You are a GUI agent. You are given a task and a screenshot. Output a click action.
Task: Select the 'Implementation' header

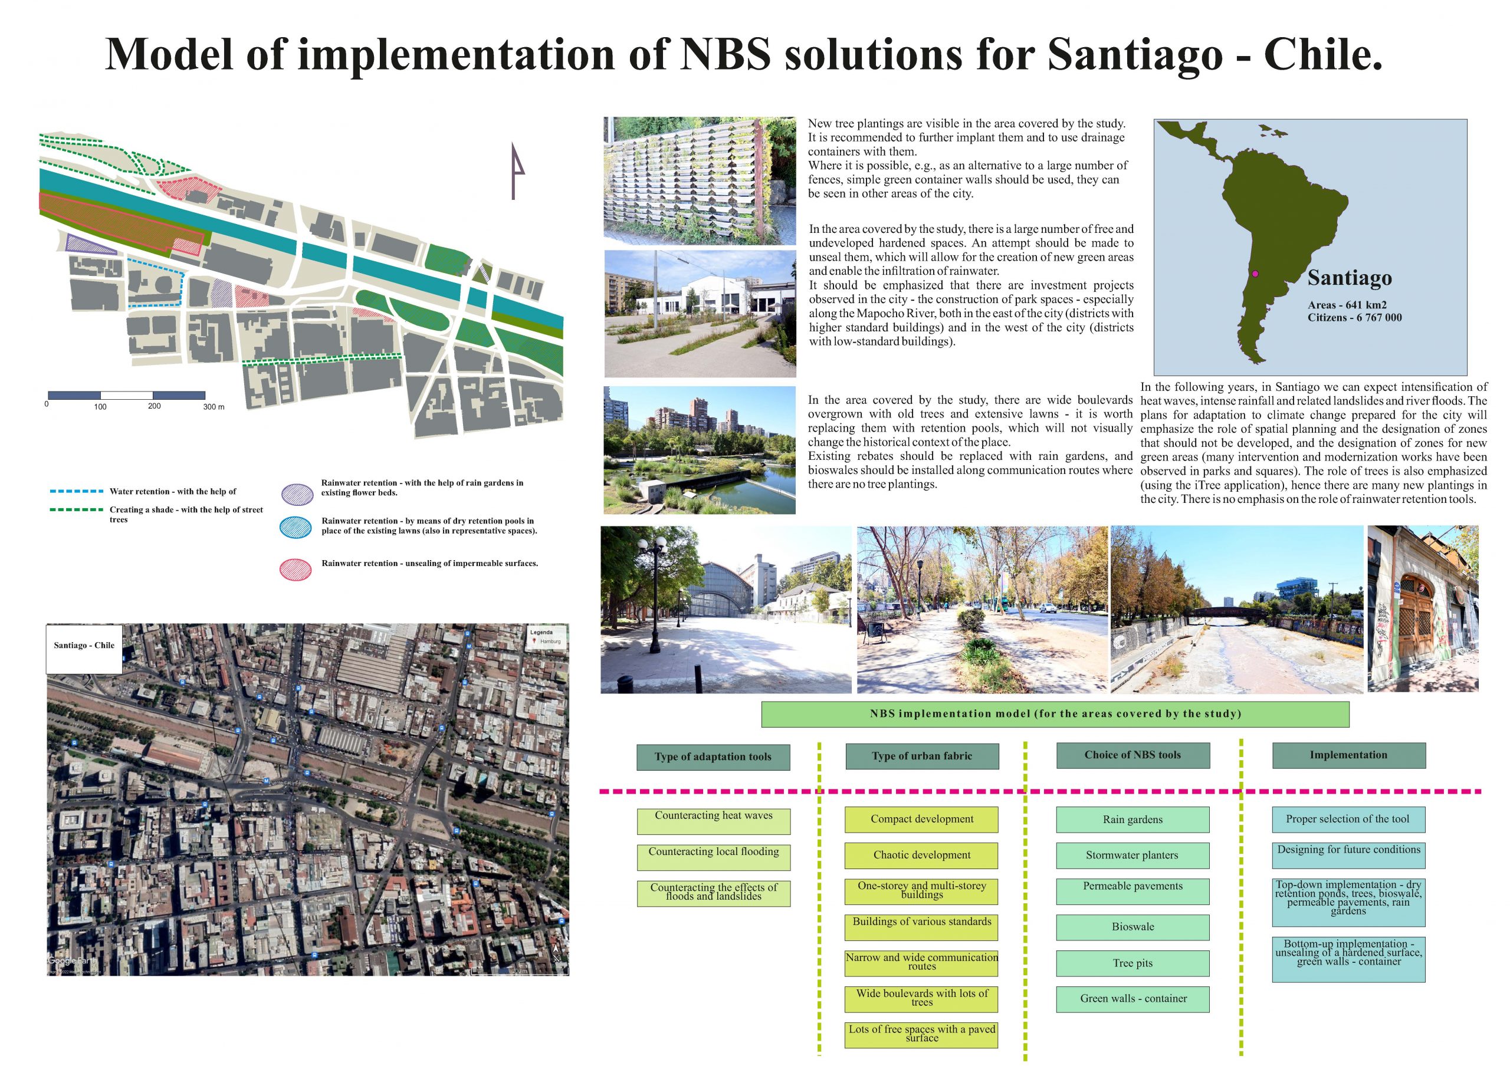(1349, 755)
